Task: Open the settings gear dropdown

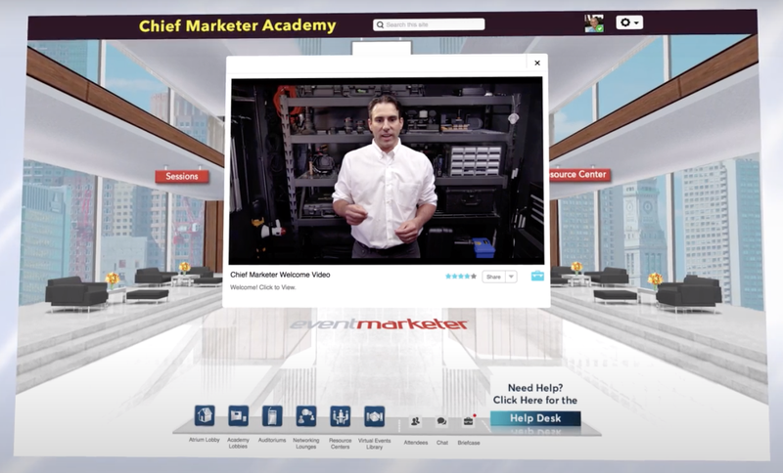Action: point(629,22)
